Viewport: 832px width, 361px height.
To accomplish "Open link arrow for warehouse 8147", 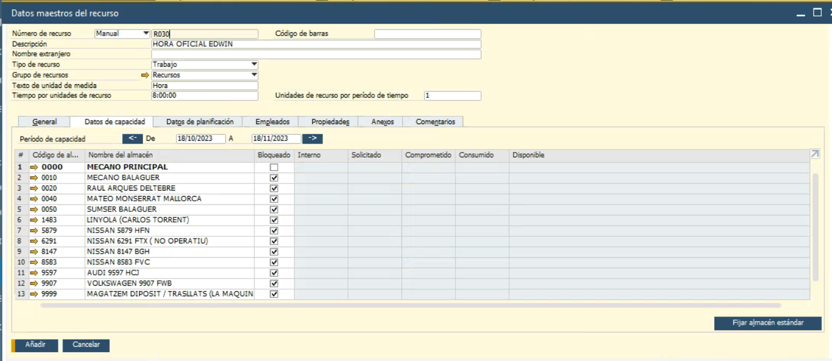I will [x=34, y=252].
